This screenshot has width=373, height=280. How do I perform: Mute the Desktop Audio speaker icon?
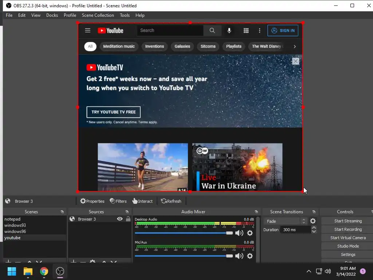239,233
